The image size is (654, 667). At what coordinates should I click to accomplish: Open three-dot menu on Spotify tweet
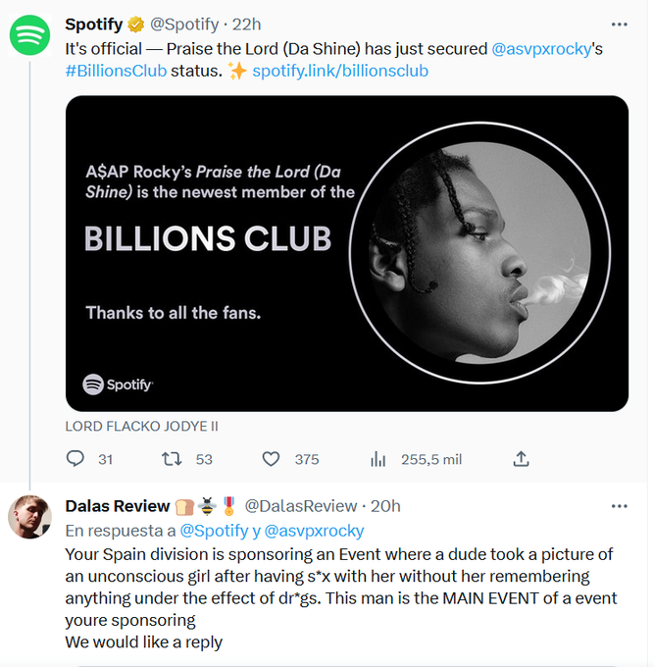[x=619, y=25]
